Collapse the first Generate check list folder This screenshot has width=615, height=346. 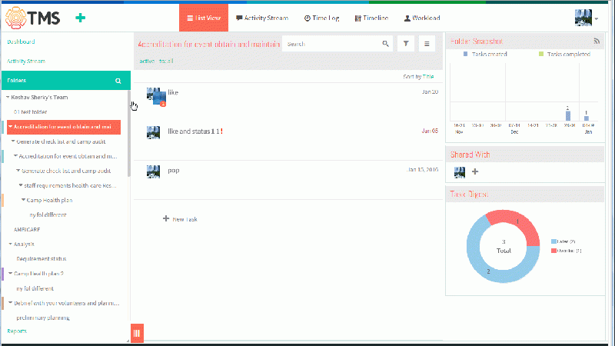click(x=13, y=141)
